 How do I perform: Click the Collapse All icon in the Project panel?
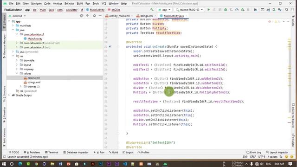[87, 16]
